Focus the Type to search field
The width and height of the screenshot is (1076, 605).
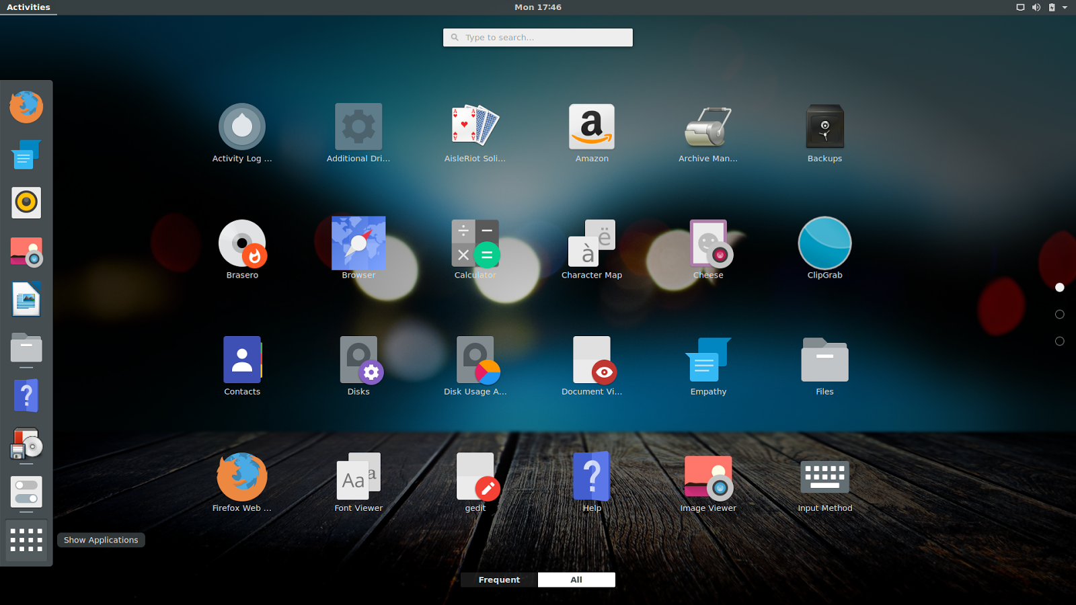(538, 38)
